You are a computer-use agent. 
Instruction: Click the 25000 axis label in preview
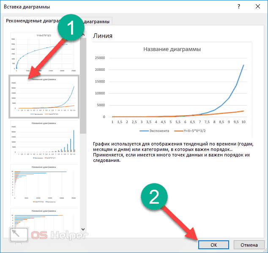click(100, 58)
